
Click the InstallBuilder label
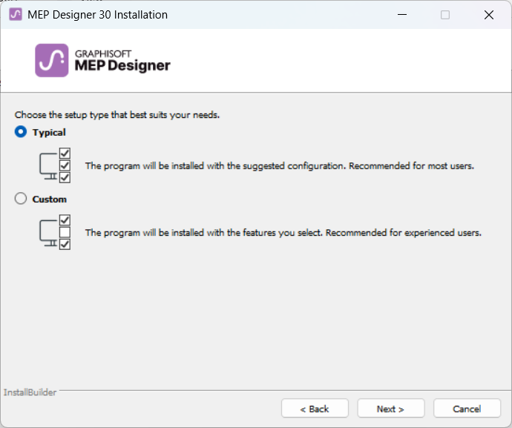pyautogui.click(x=30, y=392)
